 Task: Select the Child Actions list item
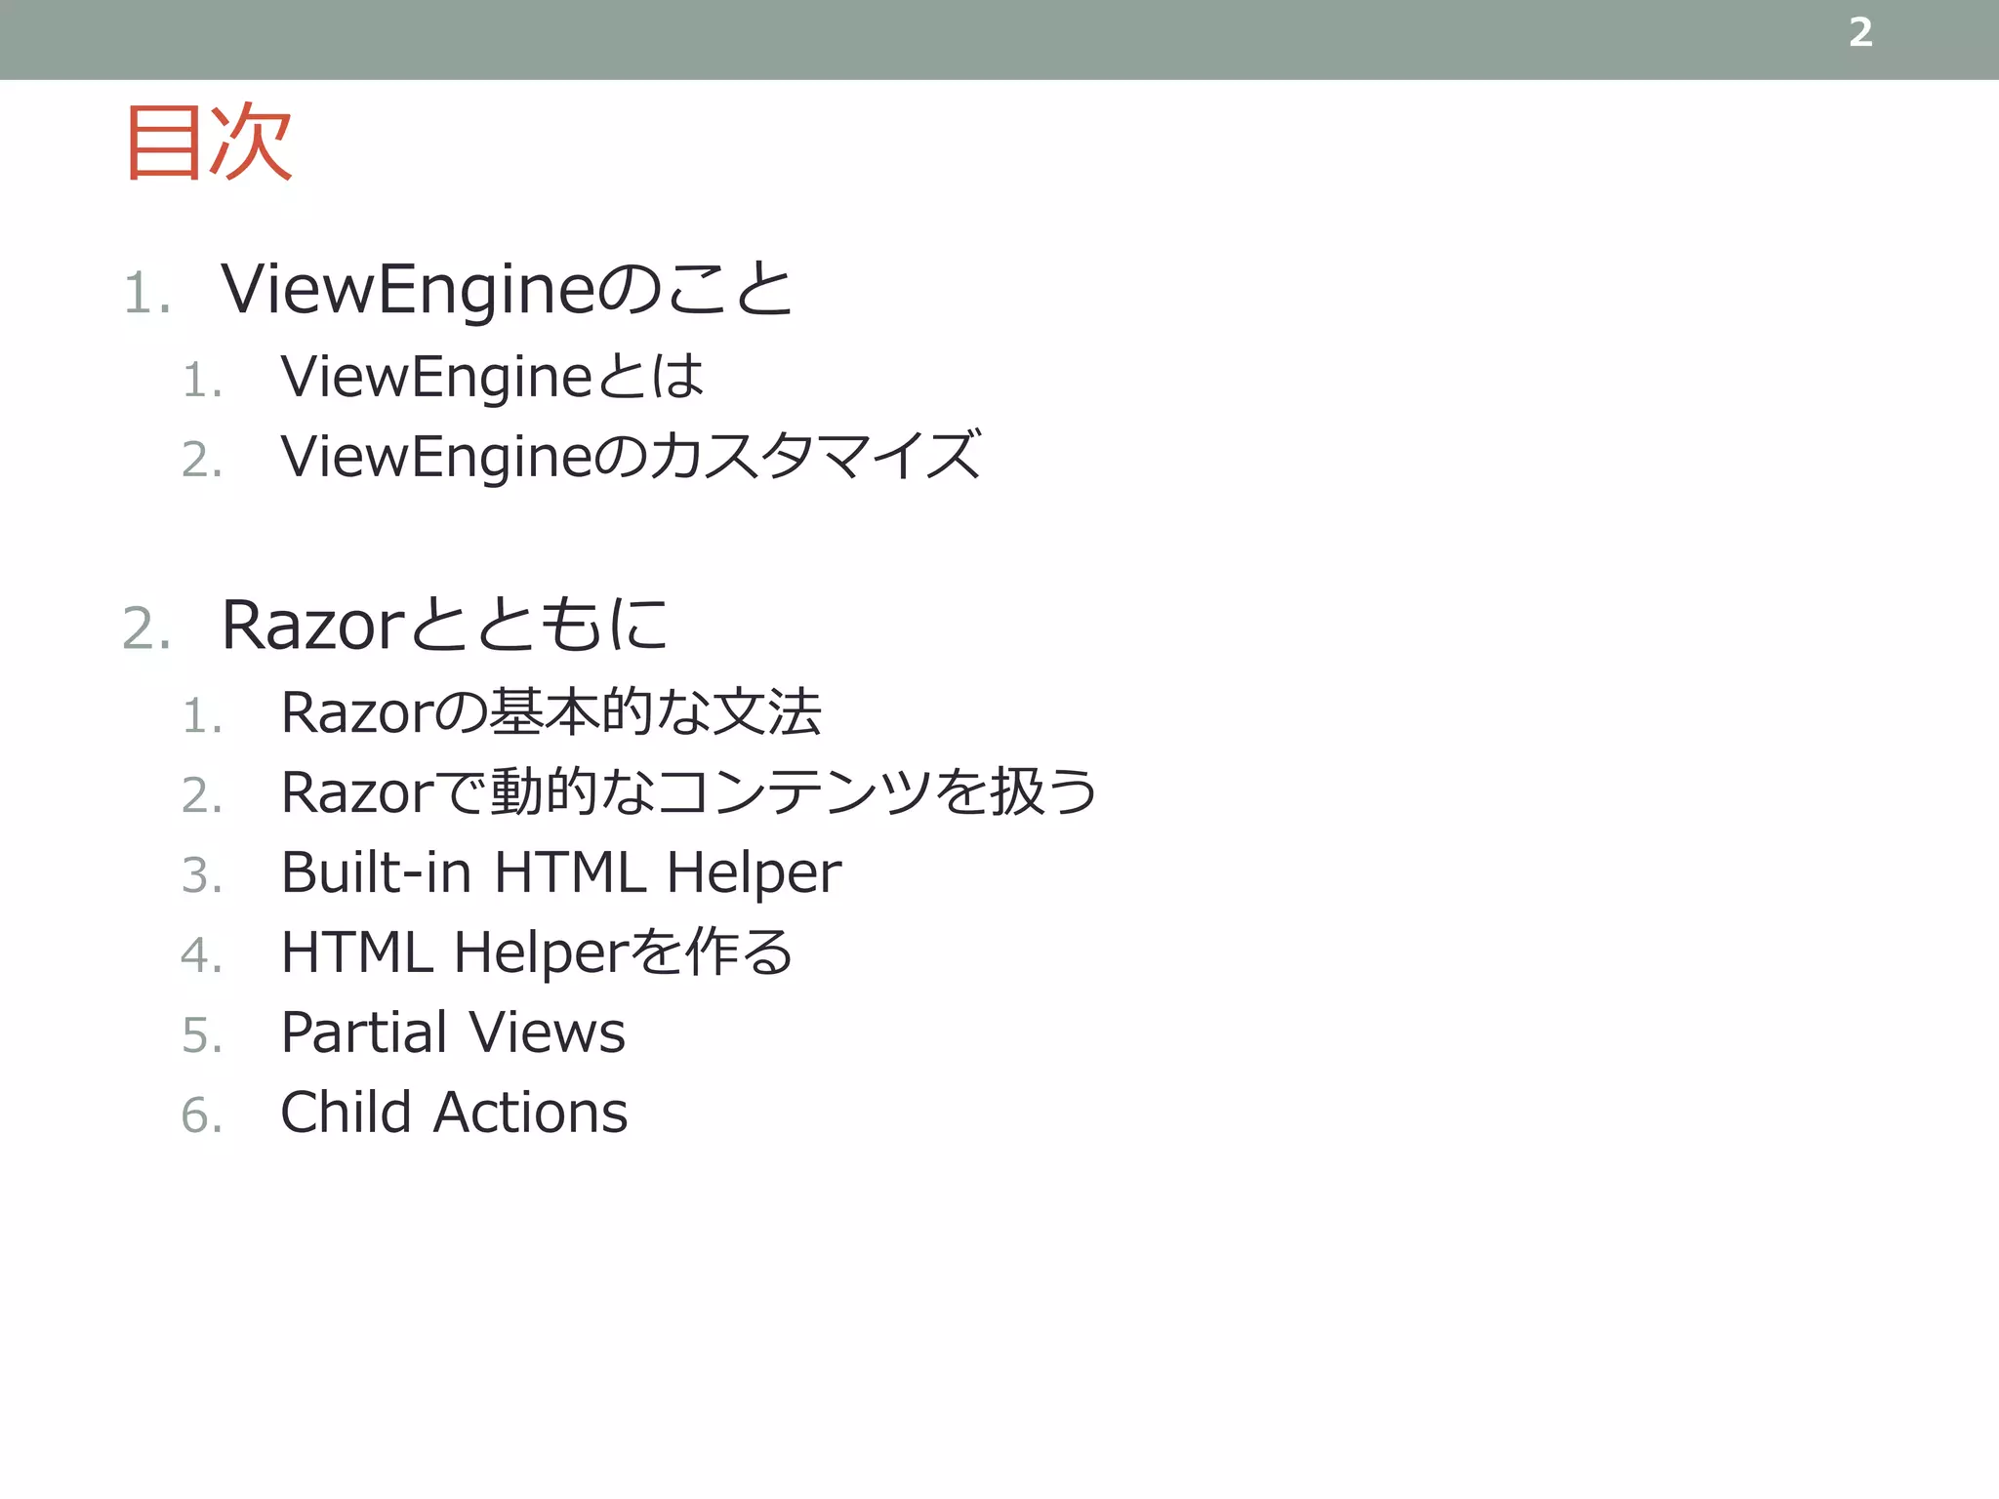pyautogui.click(x=454, y=1113)
